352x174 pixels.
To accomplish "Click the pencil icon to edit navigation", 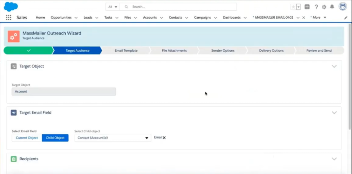I will [346, 18].
